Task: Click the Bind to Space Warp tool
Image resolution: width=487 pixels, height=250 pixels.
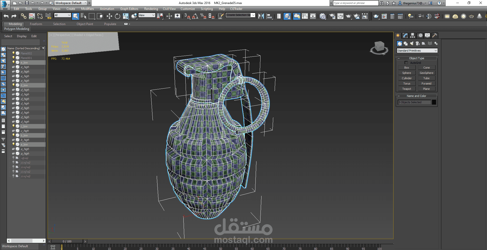Action: click(x=48, y=16)
